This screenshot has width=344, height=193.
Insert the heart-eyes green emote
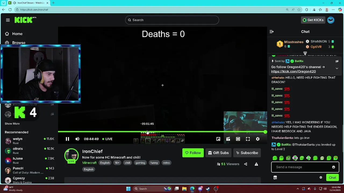(x=336, y=158)
